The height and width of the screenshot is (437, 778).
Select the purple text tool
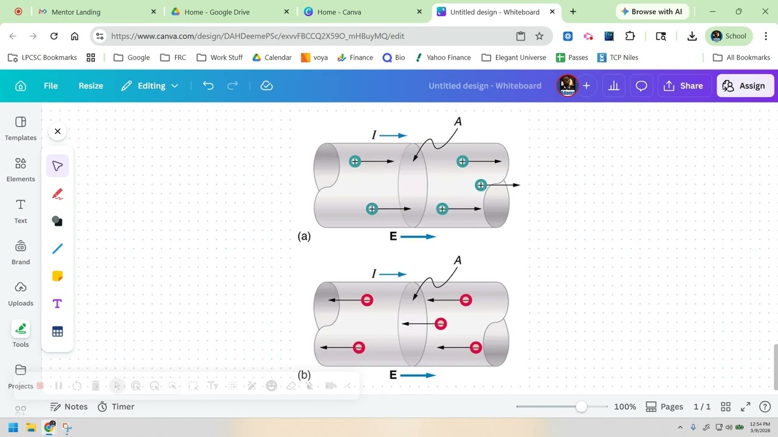click(58, 303)
